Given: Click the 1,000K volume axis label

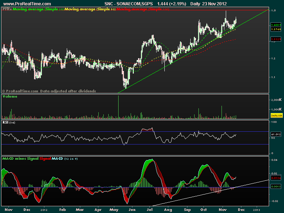Looking at the screenshot, I should (277, 109).
